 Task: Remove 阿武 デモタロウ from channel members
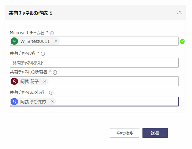52,102
